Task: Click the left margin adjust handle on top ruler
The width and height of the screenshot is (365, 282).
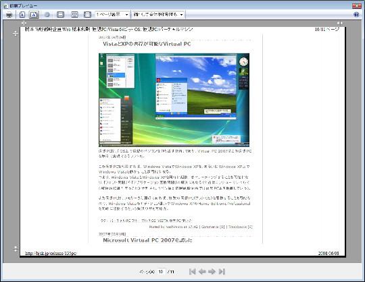Action: [x=24, y=23]
